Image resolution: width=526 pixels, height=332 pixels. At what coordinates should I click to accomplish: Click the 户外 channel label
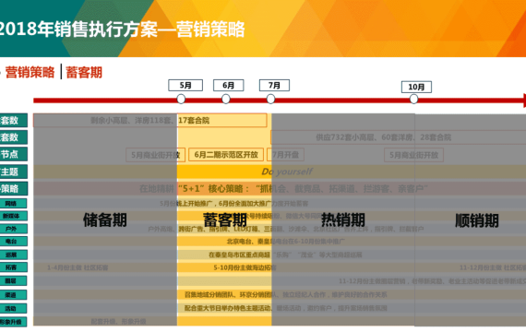click(13, 229)
